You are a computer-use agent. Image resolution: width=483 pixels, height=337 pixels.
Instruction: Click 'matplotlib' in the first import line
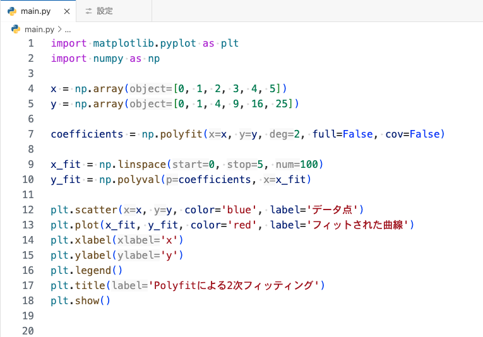(x=123, y=44)
